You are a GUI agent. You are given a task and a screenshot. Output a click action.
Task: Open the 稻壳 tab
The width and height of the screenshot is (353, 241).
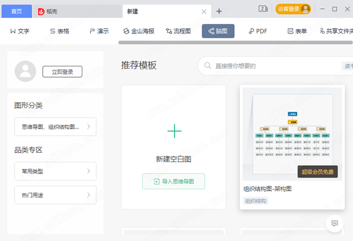click(x=56, y=11)
